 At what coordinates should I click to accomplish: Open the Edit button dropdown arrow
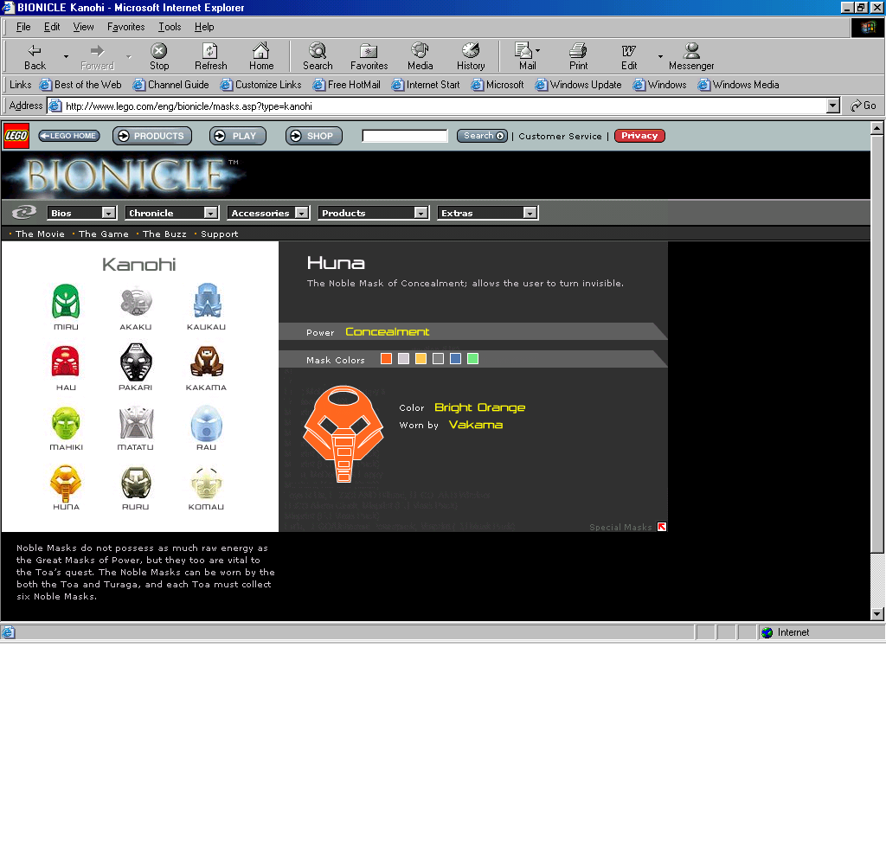(x=660, y=56)
